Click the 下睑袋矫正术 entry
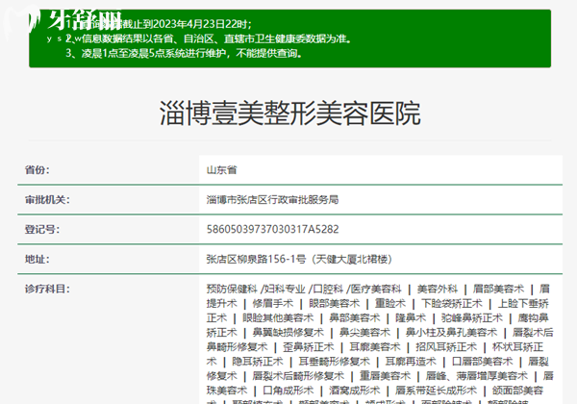This screenshot has height=404, width=577. click(452, 304)
